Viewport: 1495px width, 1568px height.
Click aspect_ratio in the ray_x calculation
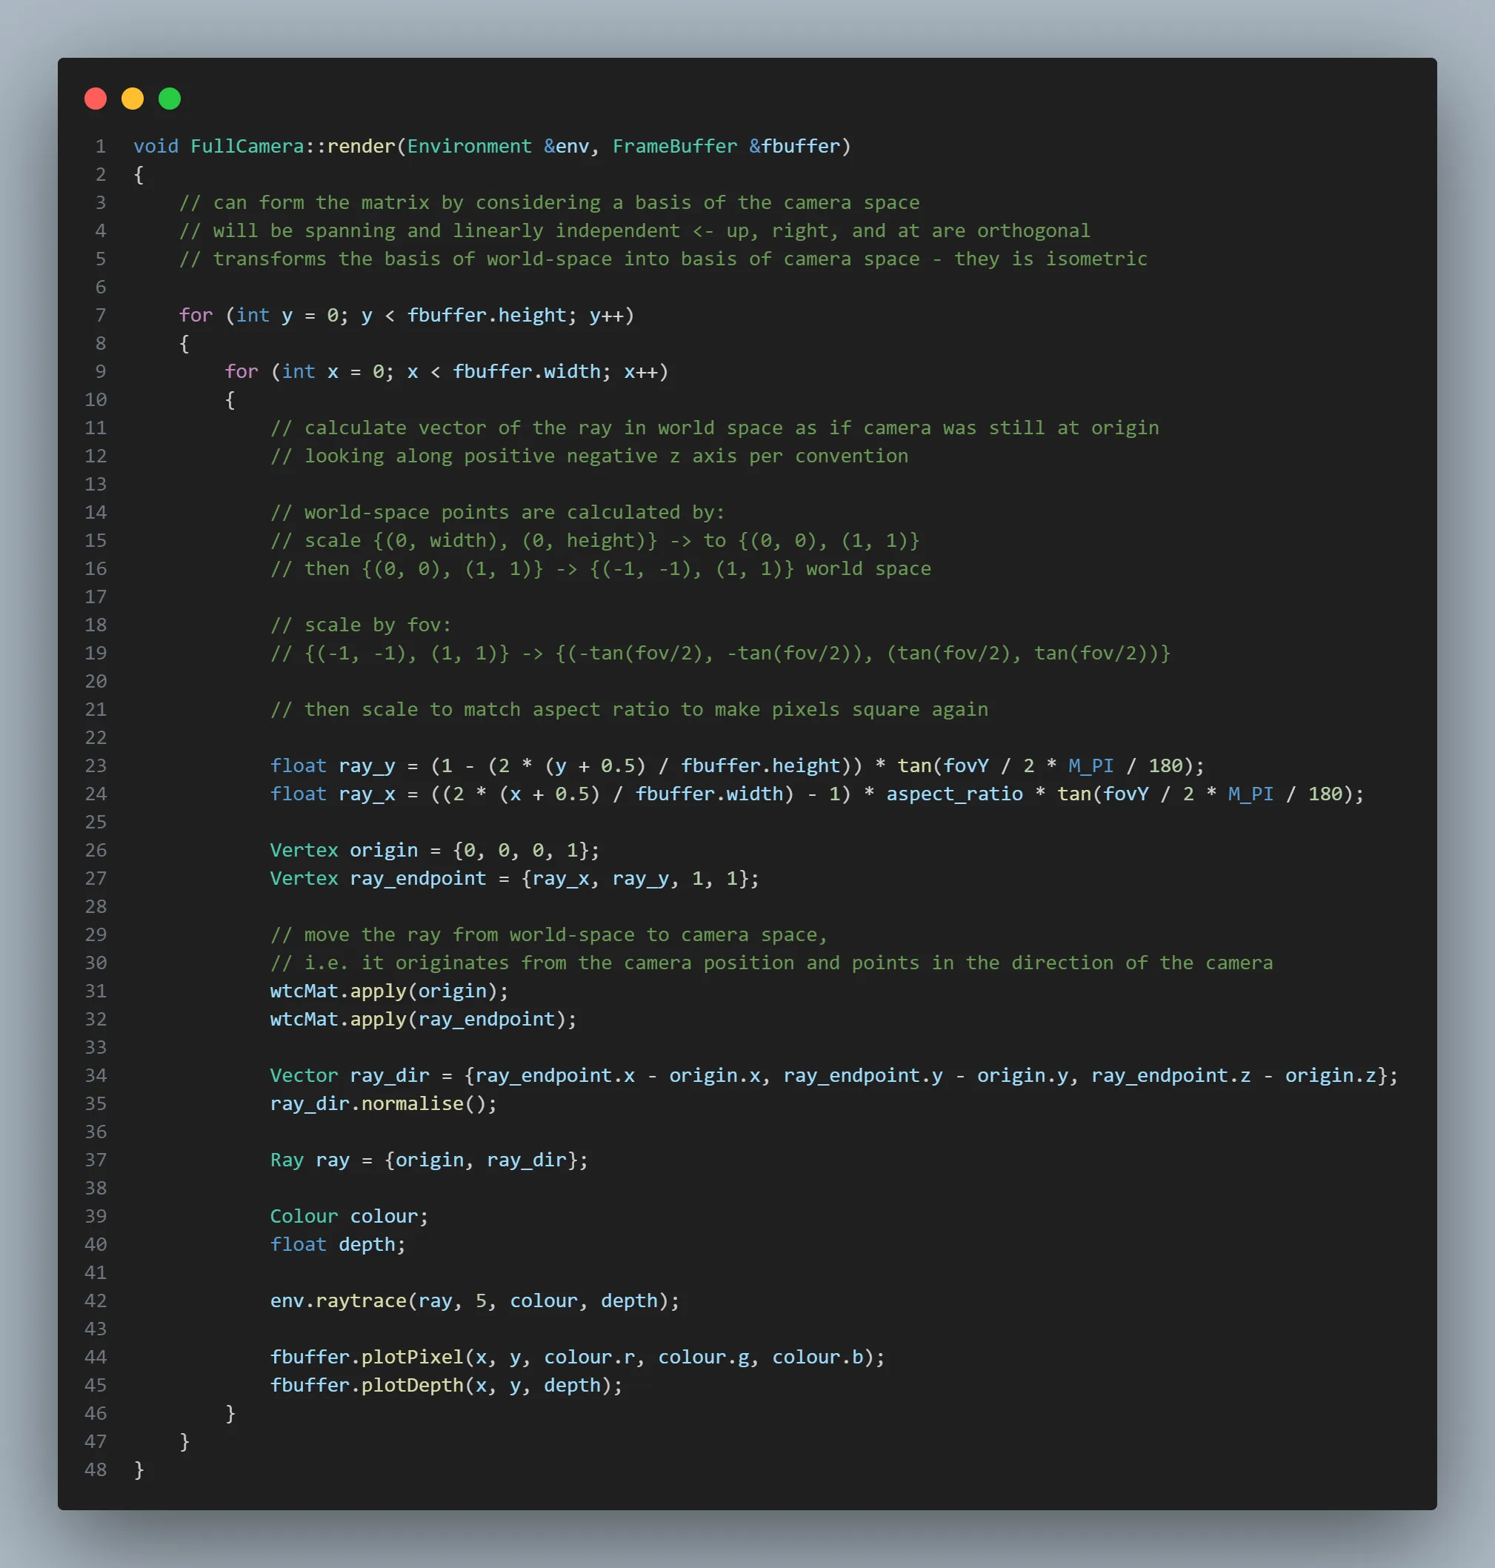point(955,794)
